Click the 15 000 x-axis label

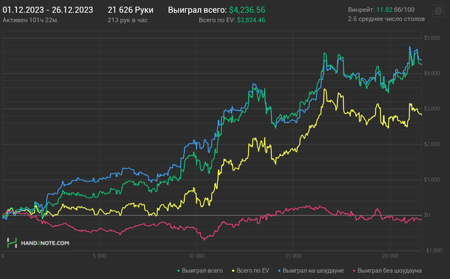pyautogui.click(x=293, y=256)
